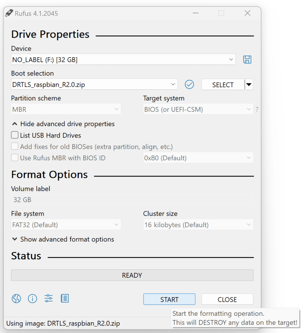Open the About information icon

pos(33,298)
